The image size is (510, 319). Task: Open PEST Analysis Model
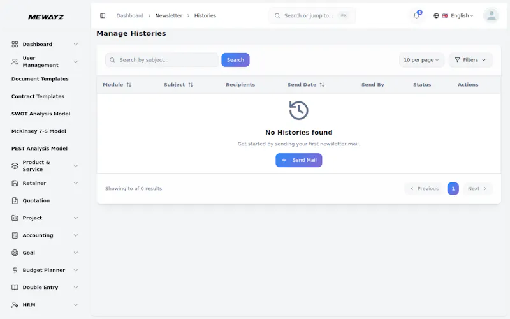[40, 149]
